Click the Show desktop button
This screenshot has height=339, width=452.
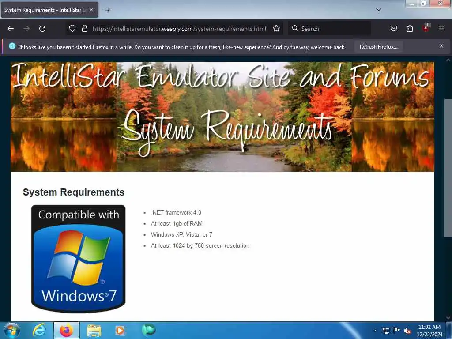(x=449, y=330)
